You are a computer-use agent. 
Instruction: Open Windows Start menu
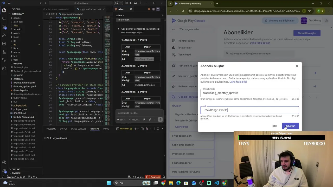click(x=109, y=183)
